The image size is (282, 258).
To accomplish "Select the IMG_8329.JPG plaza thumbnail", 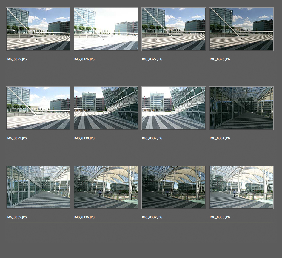I will (x=38, y=108).
